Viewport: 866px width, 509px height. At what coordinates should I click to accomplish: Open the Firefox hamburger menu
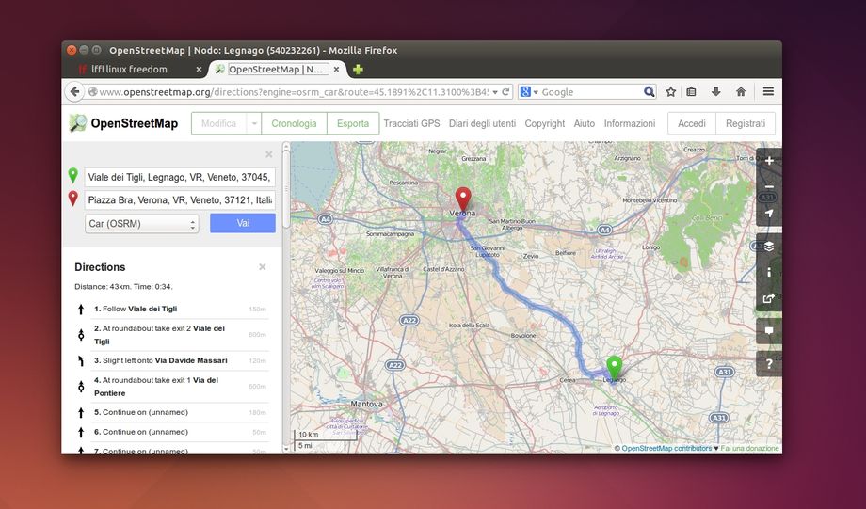point(768,92)
